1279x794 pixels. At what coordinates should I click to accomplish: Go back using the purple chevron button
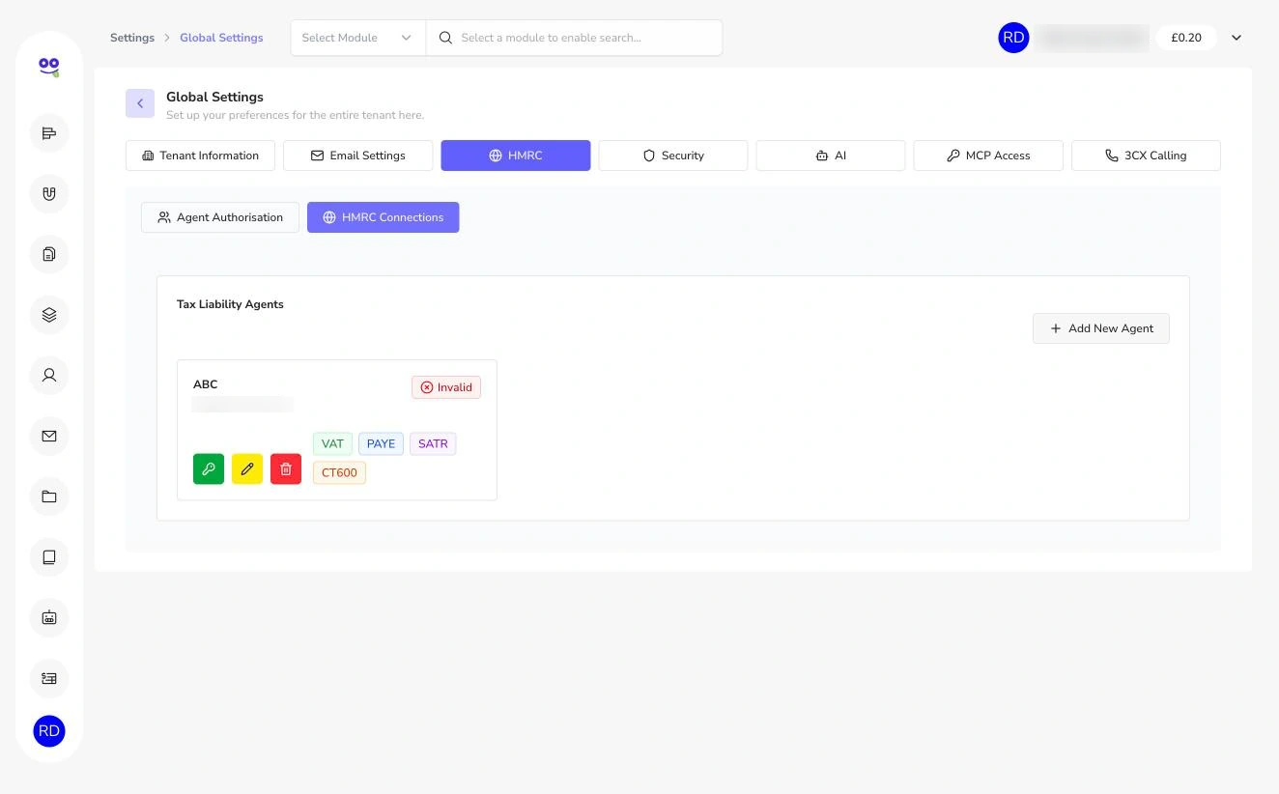(x=140, y=103)
